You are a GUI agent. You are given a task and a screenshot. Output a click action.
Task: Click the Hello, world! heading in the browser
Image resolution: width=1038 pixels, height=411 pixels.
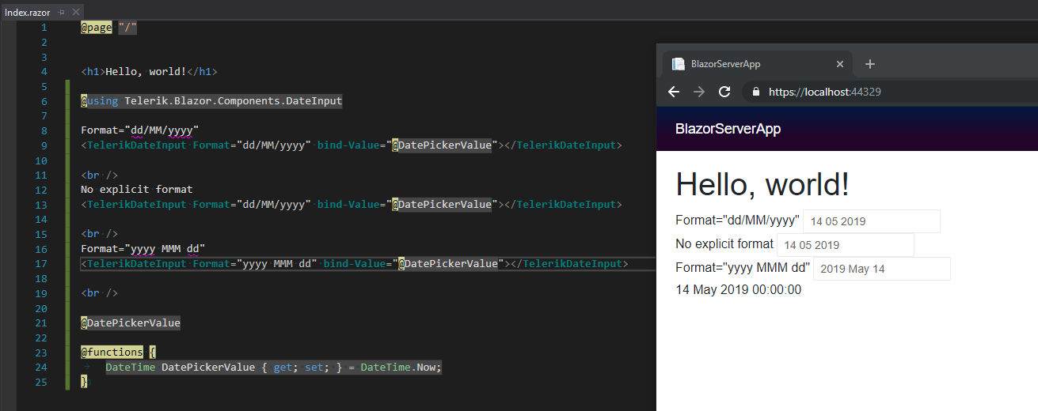tap(762, 184)
